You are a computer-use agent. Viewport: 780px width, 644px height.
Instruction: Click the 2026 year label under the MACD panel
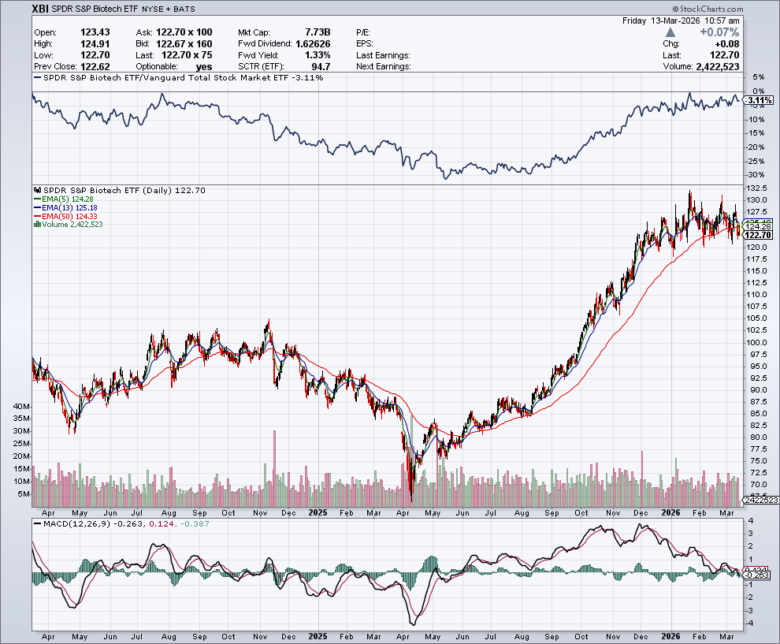(670, 637)
